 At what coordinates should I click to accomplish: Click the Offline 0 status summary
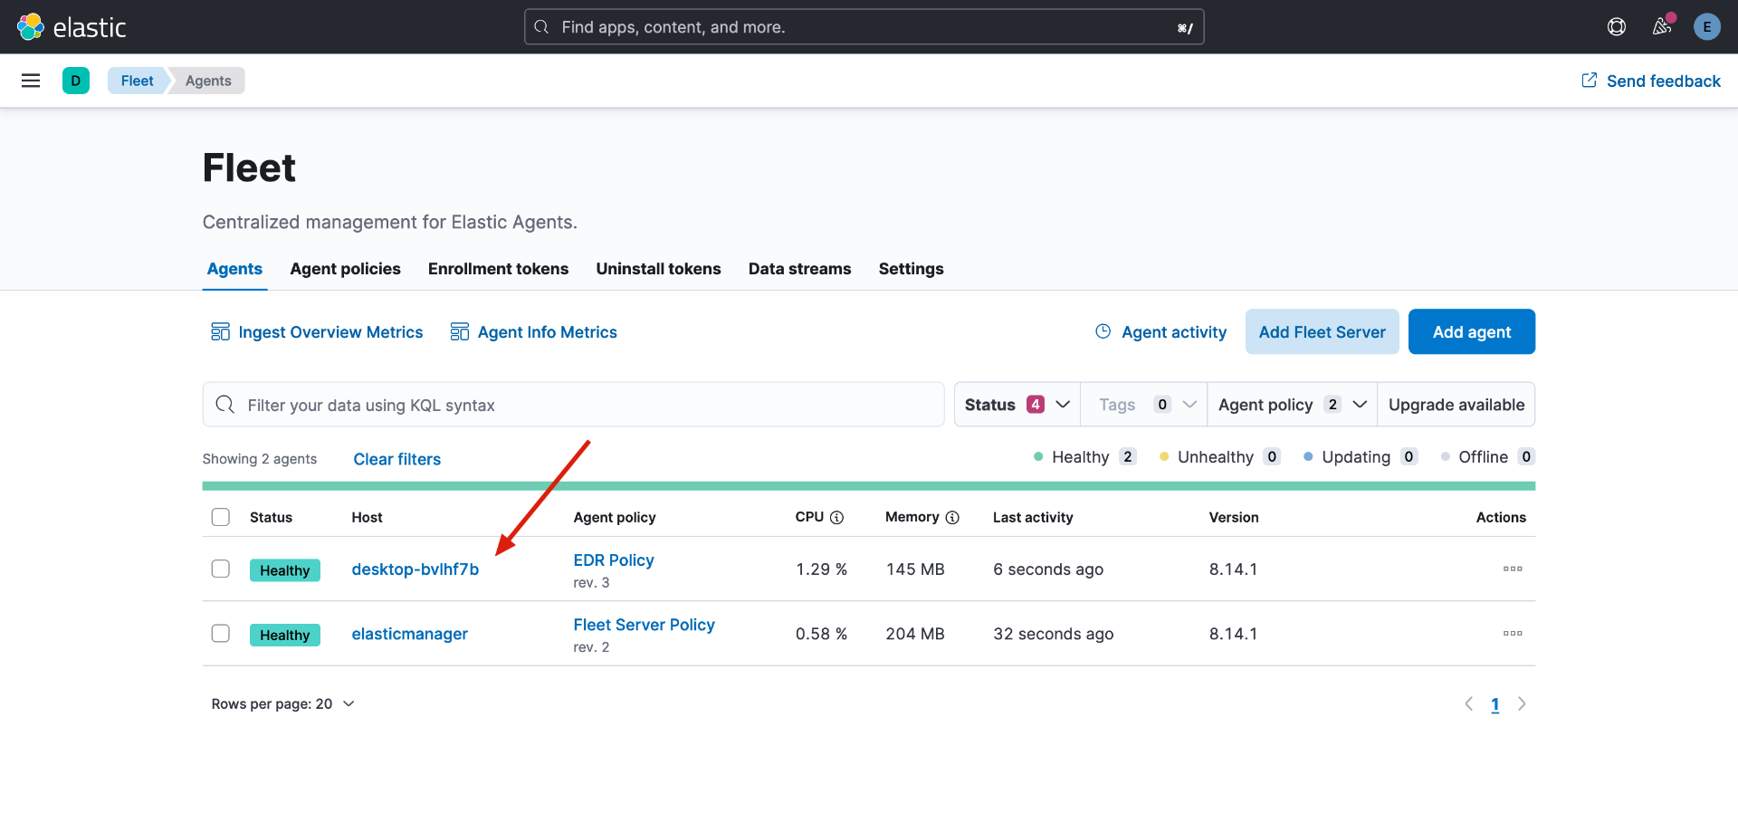pos(1487,456)
